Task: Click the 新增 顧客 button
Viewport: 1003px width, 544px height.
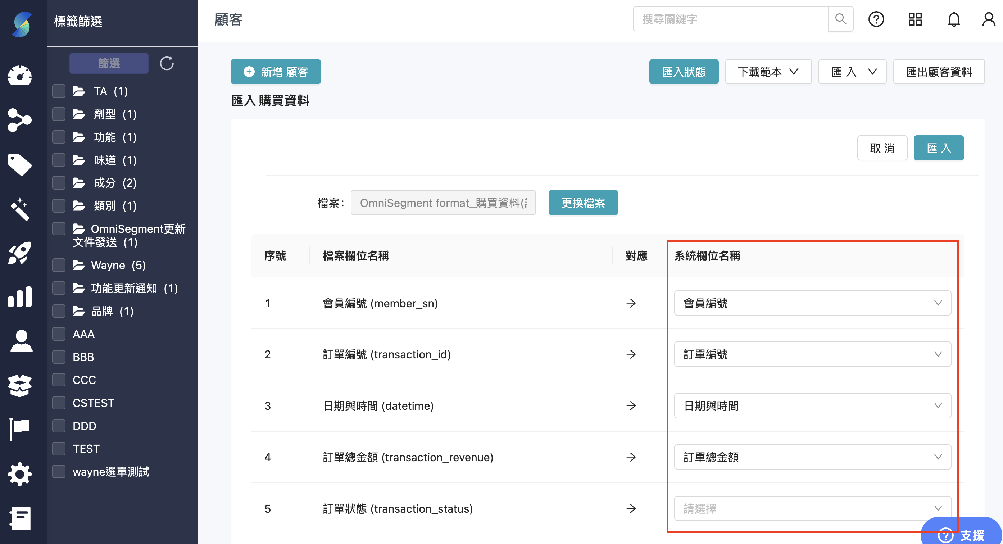Action: coord(276,72)
